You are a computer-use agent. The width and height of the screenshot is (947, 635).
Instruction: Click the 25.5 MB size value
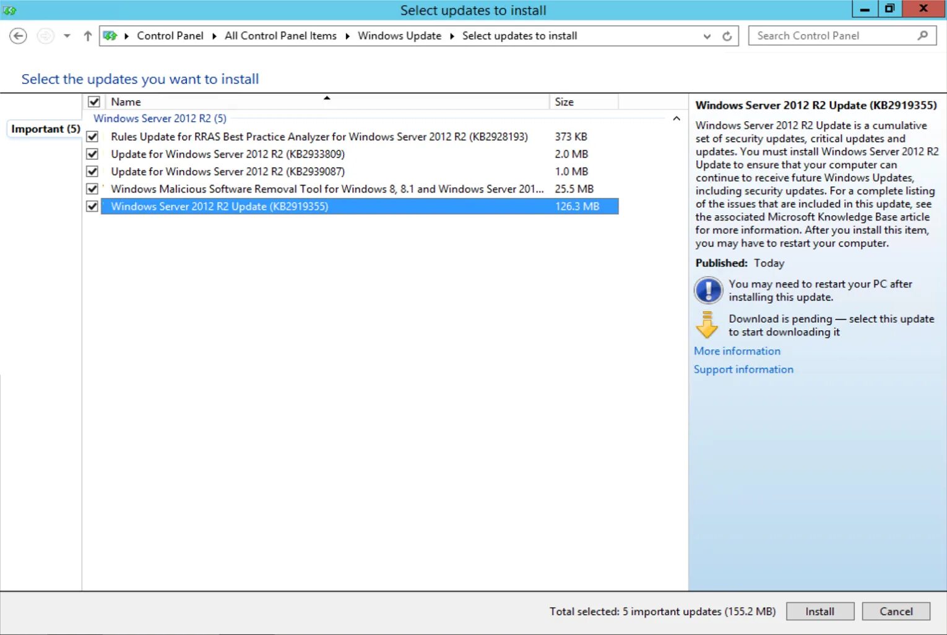pyautogui.click(x=574, y=189)
